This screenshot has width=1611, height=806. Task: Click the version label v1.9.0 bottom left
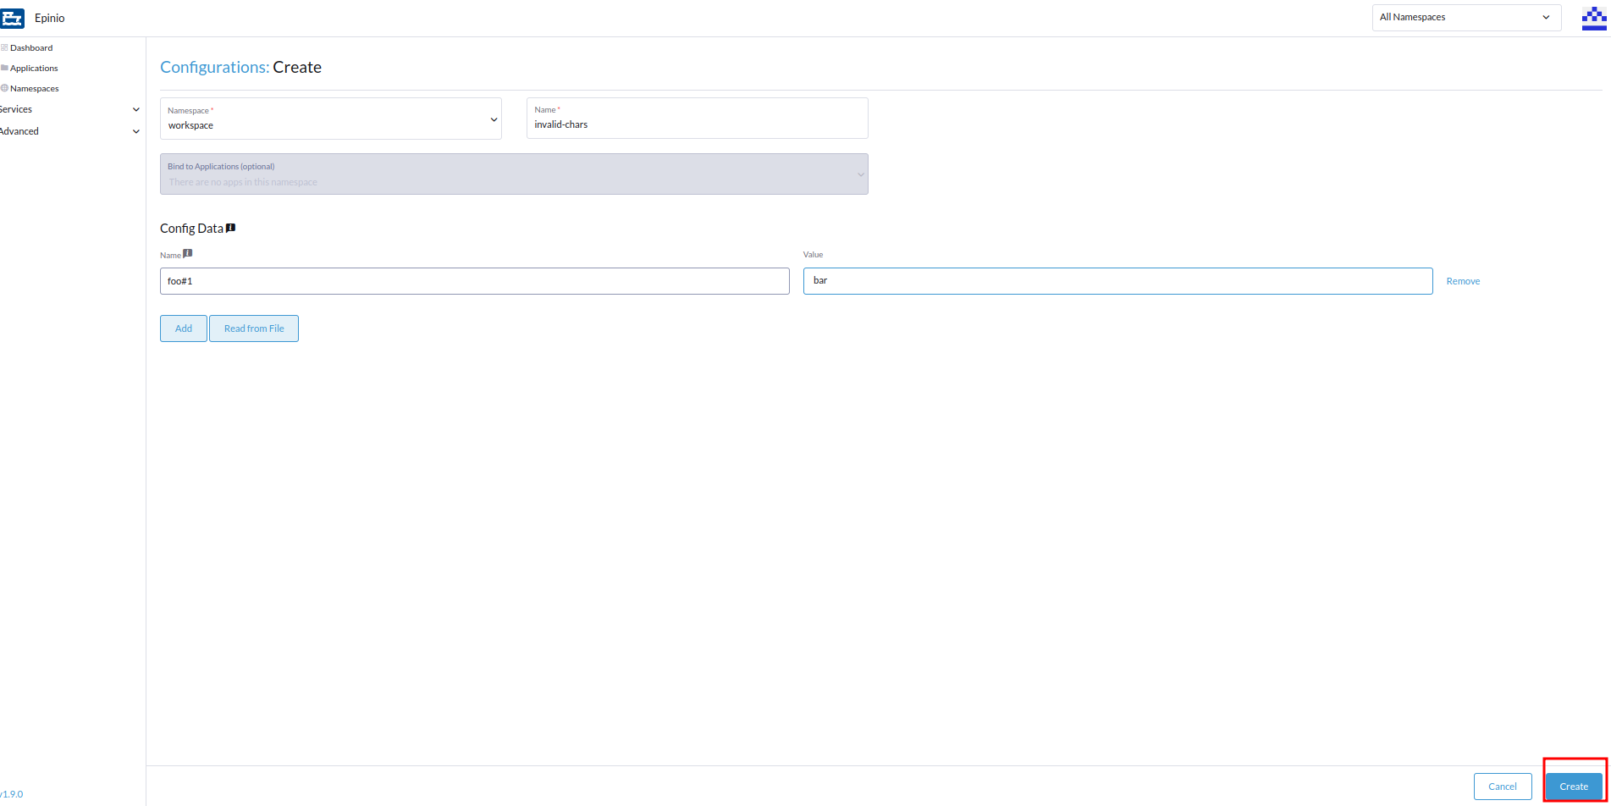12,793
